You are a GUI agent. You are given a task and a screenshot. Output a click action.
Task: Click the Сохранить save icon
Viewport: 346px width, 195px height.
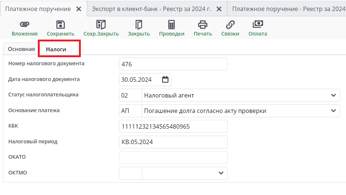pyautogui.click(x=61, y=25)
